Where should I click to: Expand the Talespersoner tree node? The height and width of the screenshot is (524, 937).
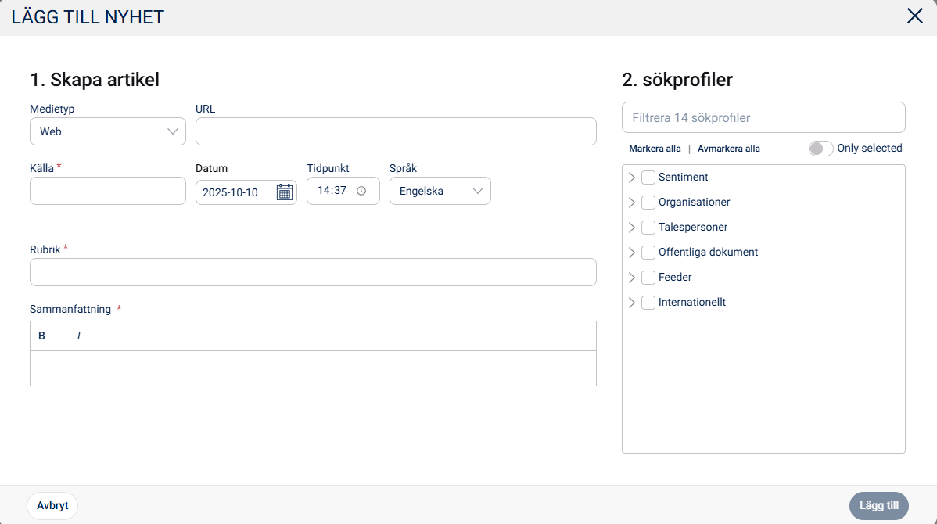pos(632,228)
